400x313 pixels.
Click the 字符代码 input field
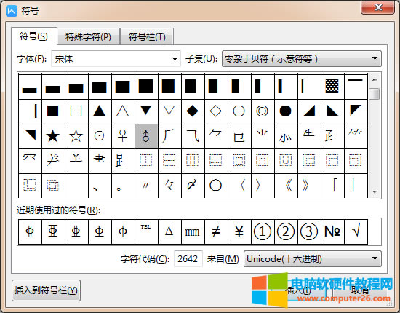pos(188,259)
